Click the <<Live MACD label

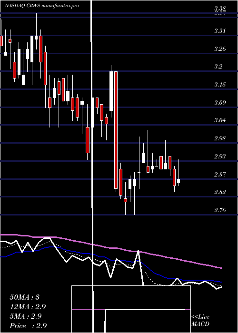(200, 321)
